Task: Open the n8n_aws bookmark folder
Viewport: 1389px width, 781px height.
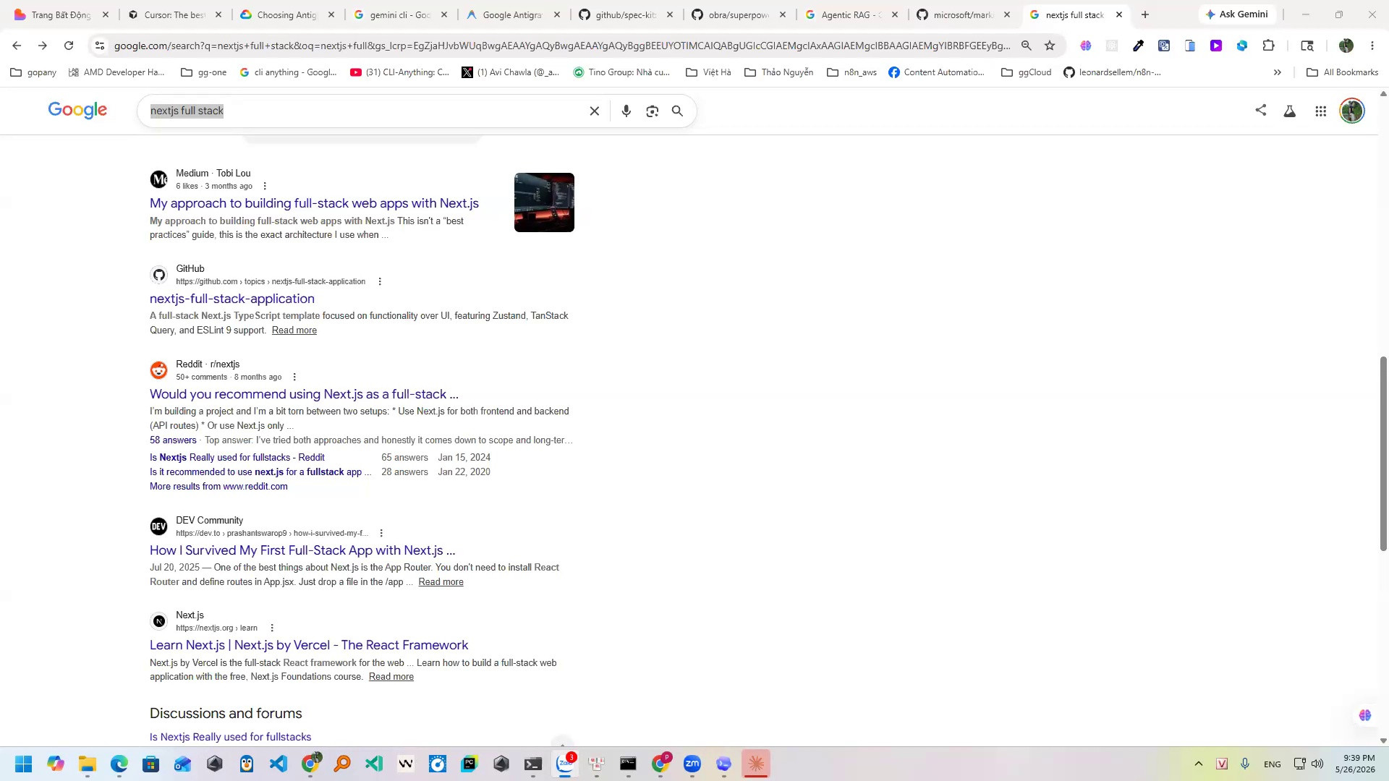Action: 852,72
